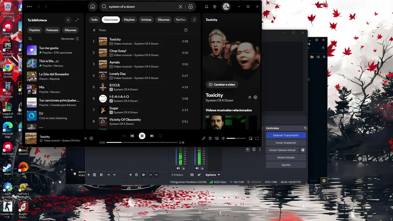
Task: Show more search filter tabs with arrow
Action: point(194,20)
